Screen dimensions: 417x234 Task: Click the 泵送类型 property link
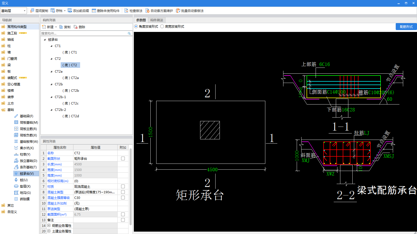coord(54,209)
